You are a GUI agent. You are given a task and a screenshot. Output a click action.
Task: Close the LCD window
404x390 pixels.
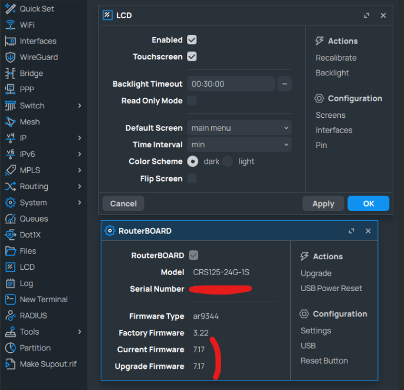pyautogui.click(x=383, y=15)
